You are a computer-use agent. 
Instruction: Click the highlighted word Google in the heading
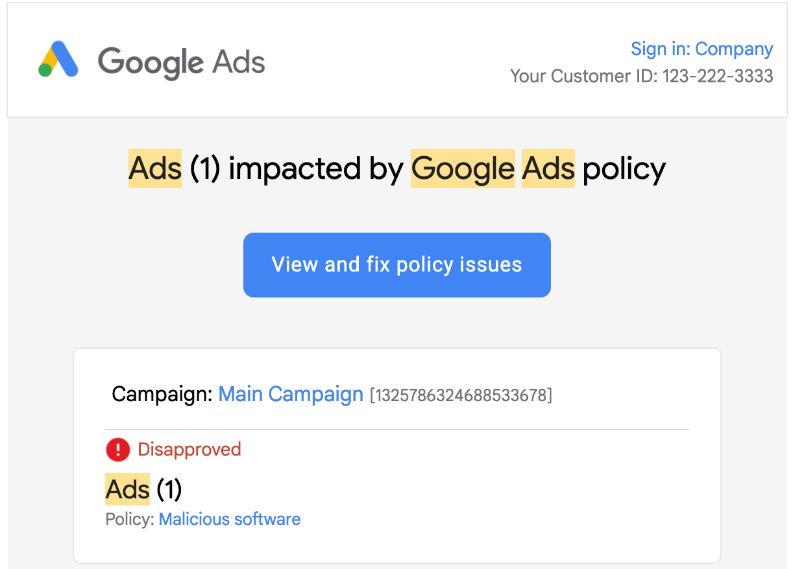point(463,169)
